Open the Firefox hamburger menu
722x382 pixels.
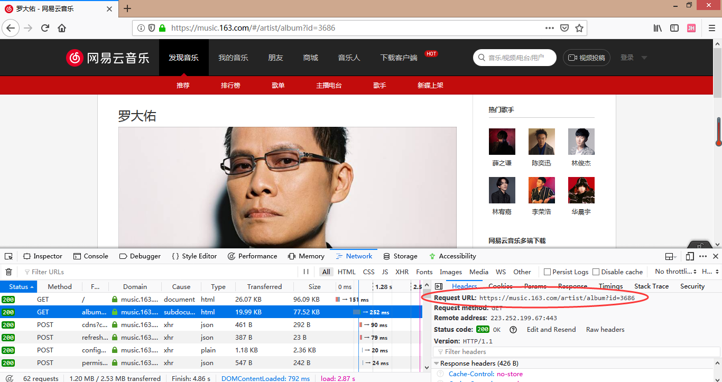tap(710, 28)
